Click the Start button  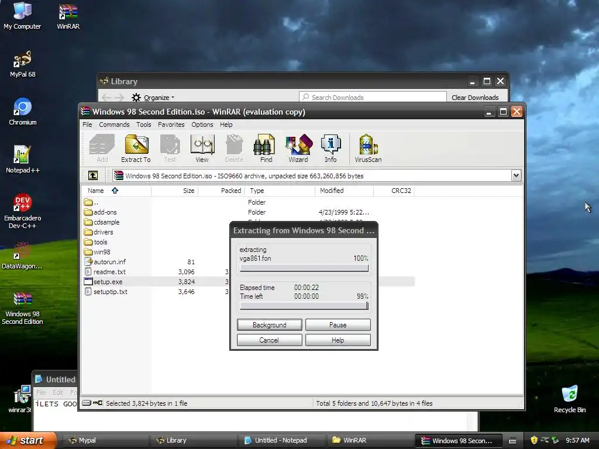pyautogui.click(x=28, y=440)
